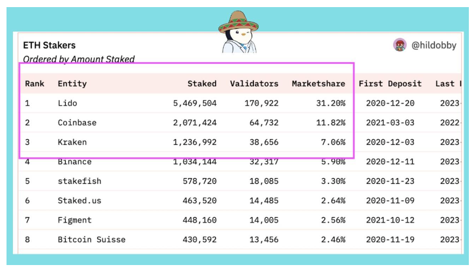Screen dimensions: 473x268
Task: Click marketshare value 2.64%
Action: [x=333, y=201]
